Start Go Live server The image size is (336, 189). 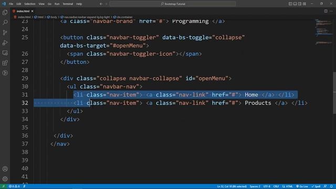(302, 186)
